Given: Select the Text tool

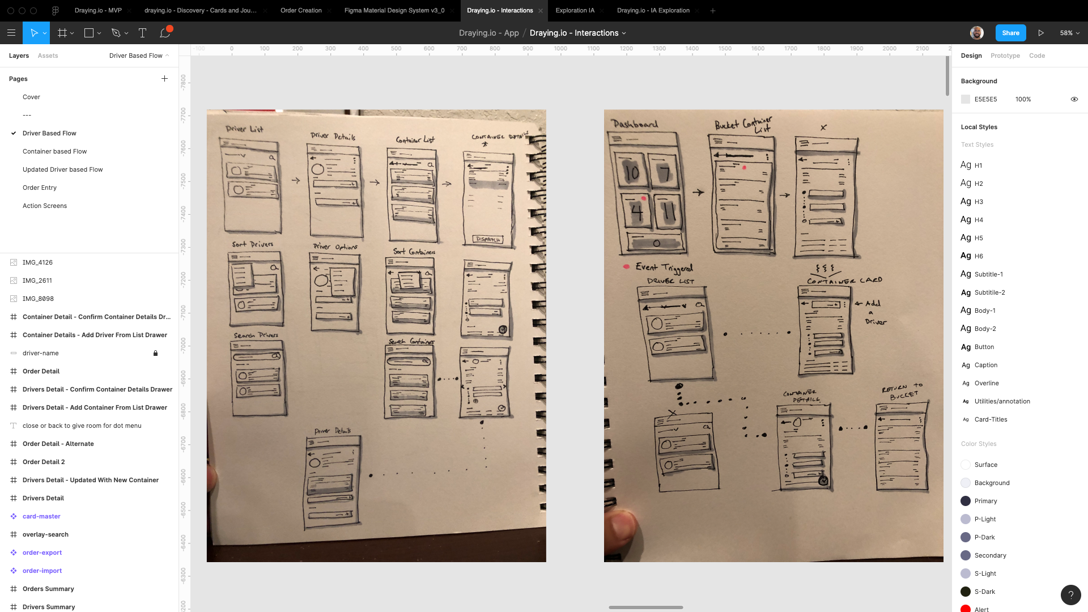Looking at the screenshot, I should (x=142, y=33).
